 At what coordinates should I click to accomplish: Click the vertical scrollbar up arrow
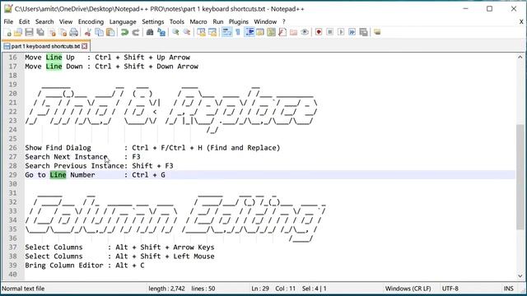(520, 57)
